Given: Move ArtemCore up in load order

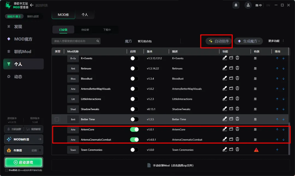Looking at the screenshot, I should (x=277, y=130).
